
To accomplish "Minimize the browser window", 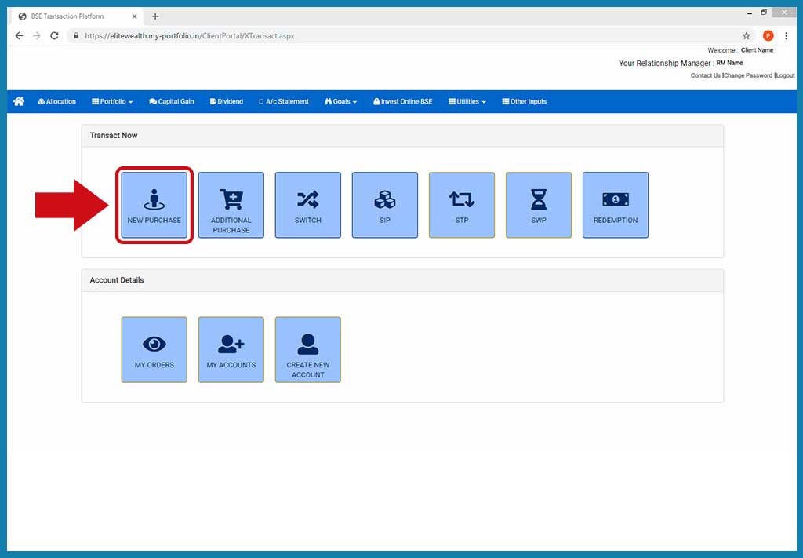I will (750, 13).
